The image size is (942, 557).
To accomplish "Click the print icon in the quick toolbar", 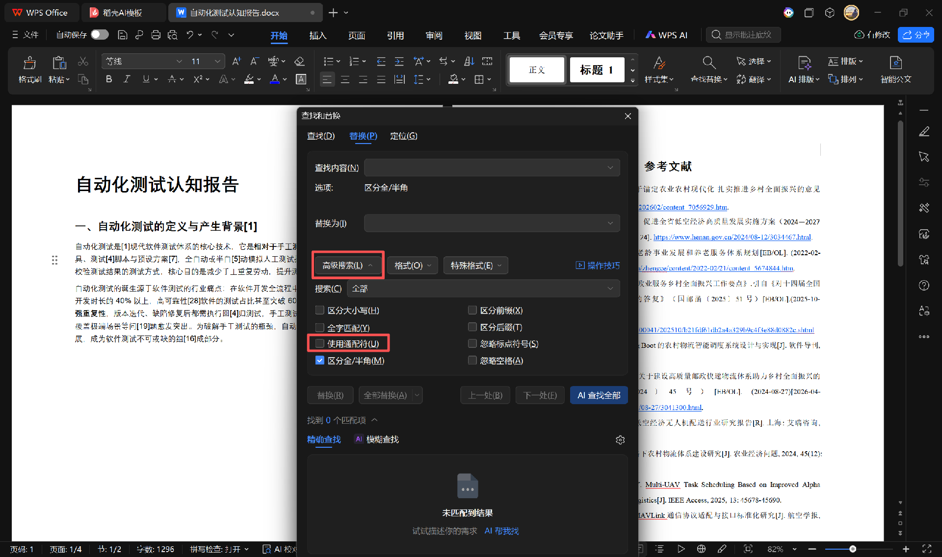I will 156,35.
